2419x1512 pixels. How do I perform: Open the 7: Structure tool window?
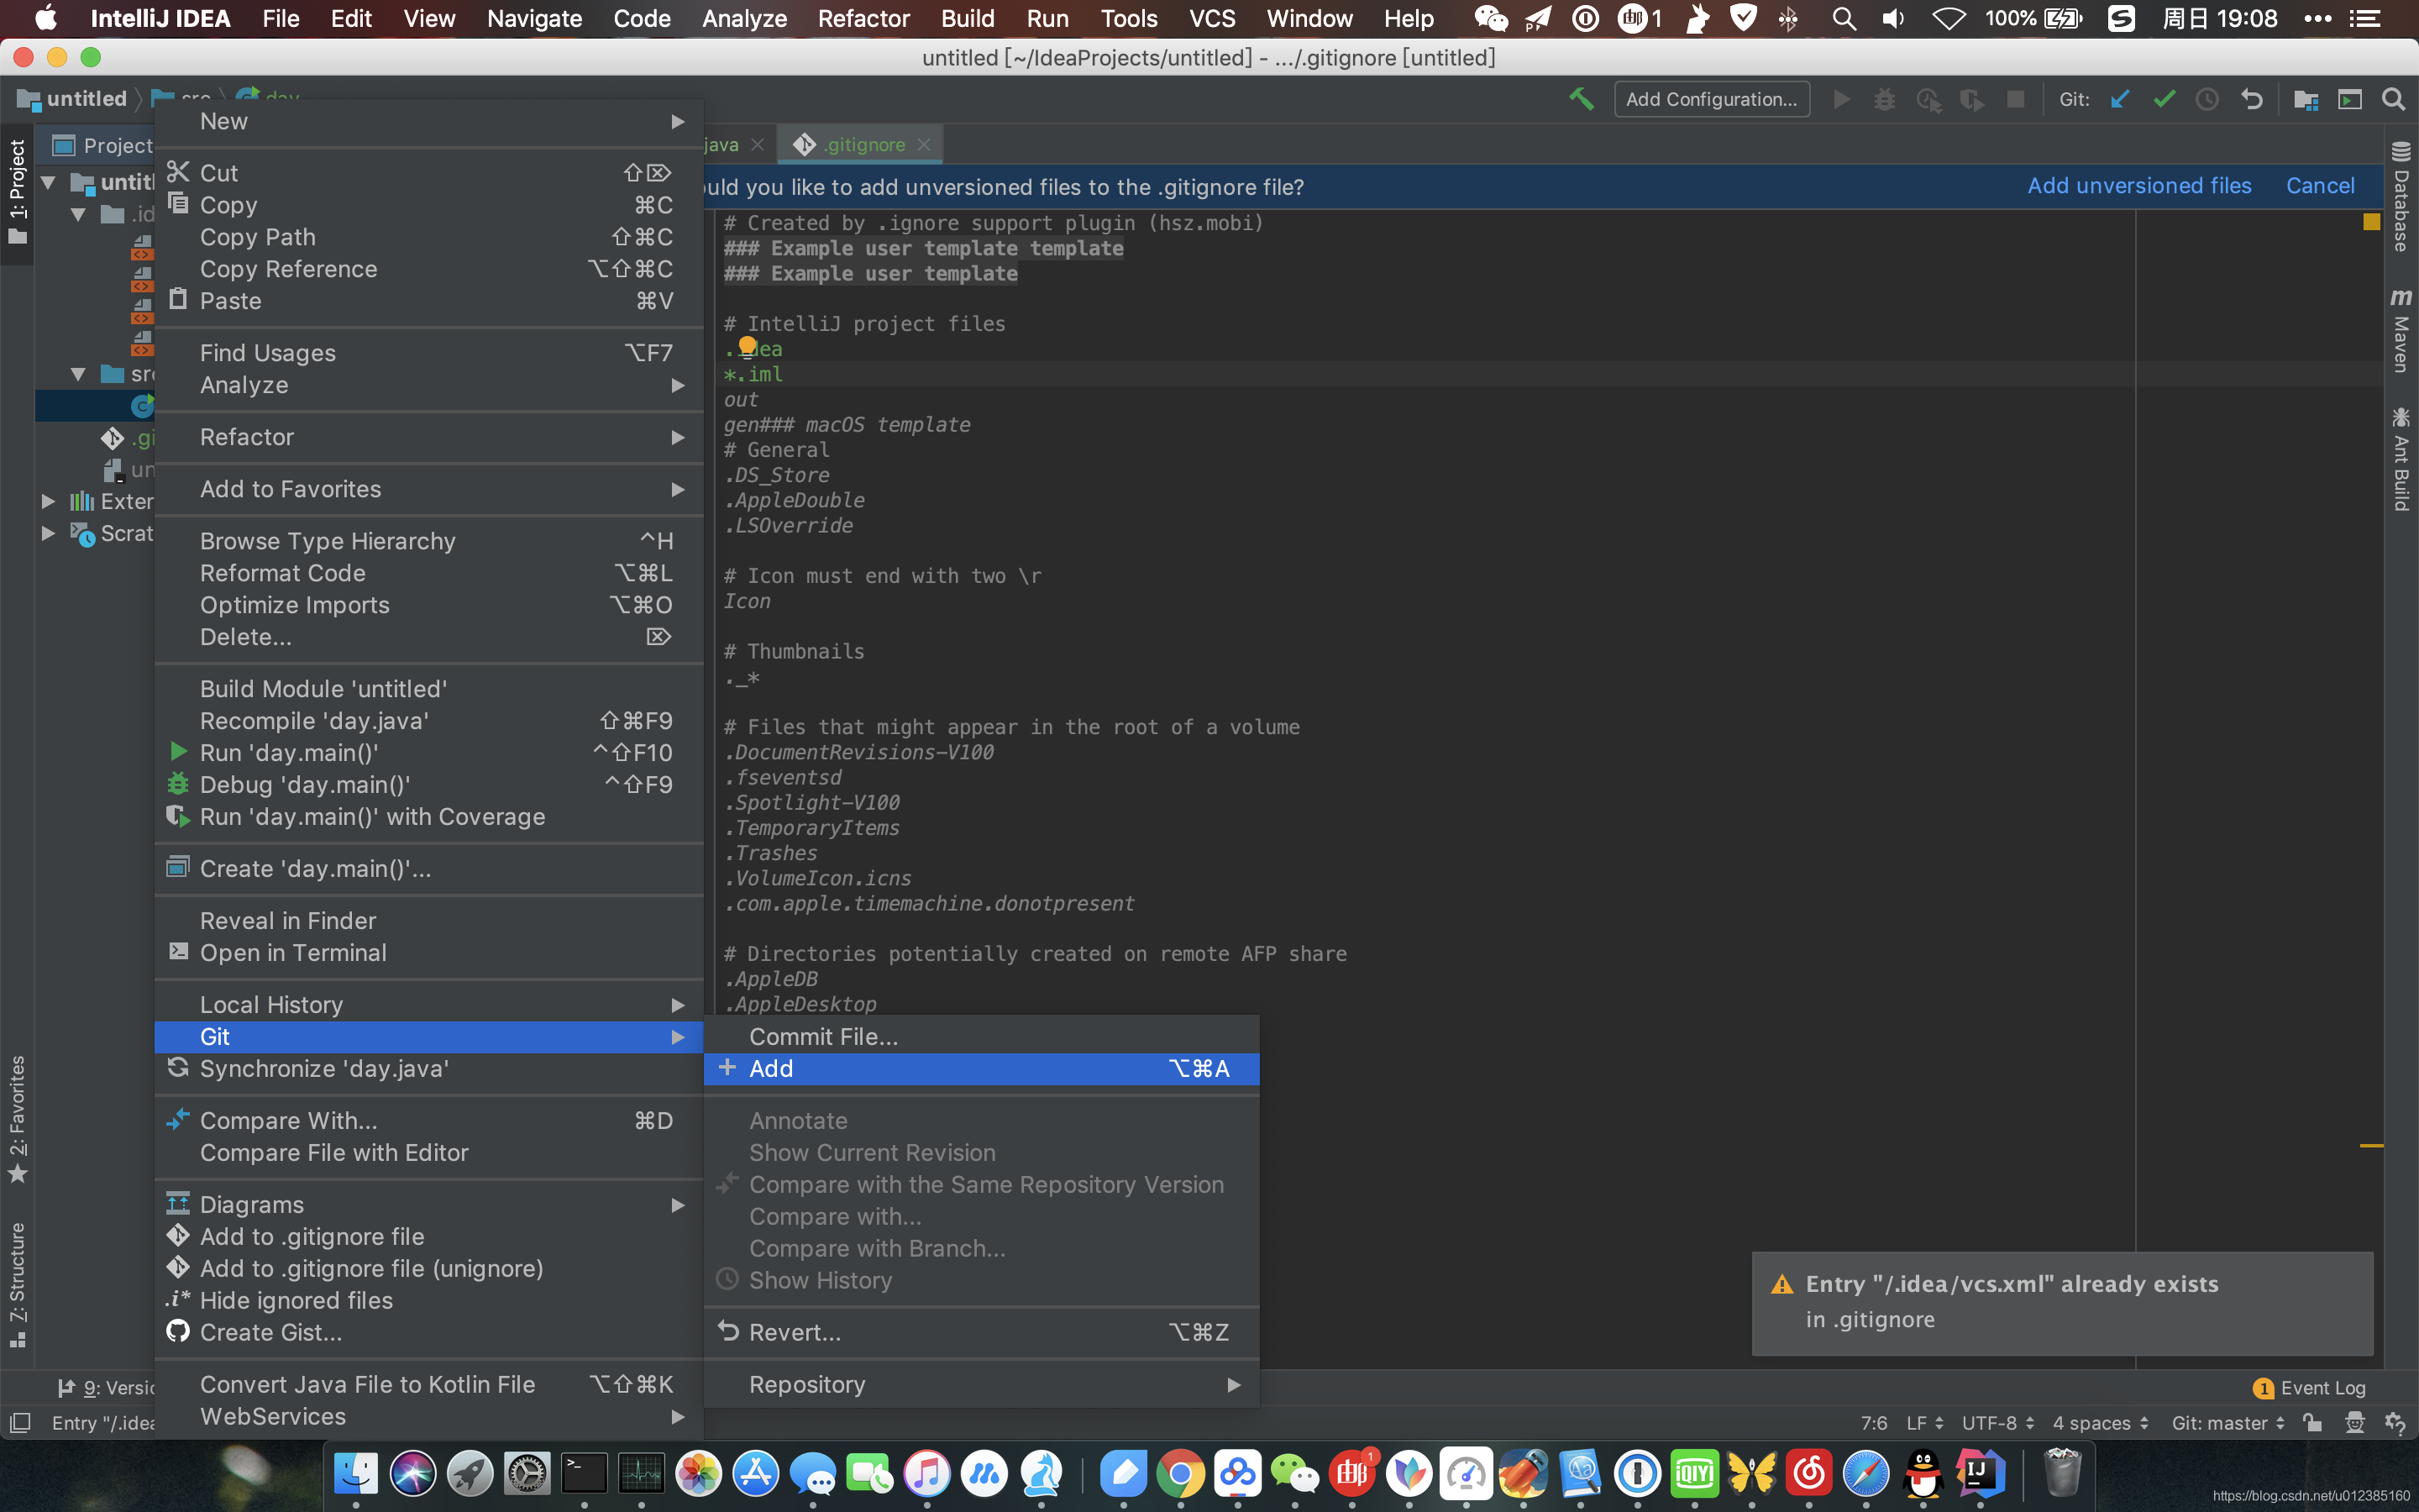[17, 1286]
